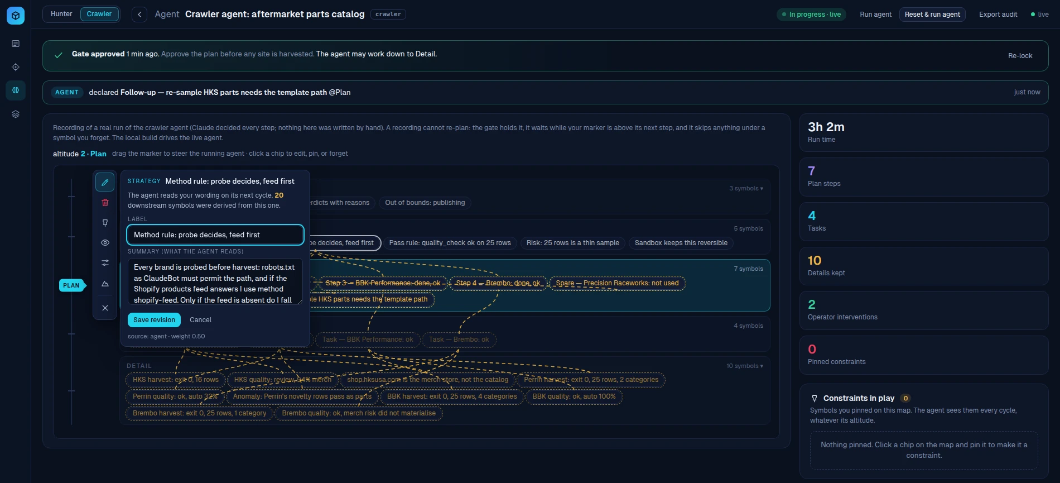Open chip Brembo quality: ok, merch risk
The image size is (1060, 483).
pyautogui.click(x=359, y=413)
